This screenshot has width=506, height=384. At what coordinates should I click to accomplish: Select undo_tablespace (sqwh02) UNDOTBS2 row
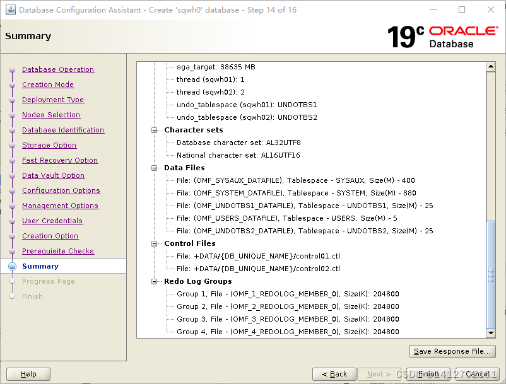[x=247, y=117]
